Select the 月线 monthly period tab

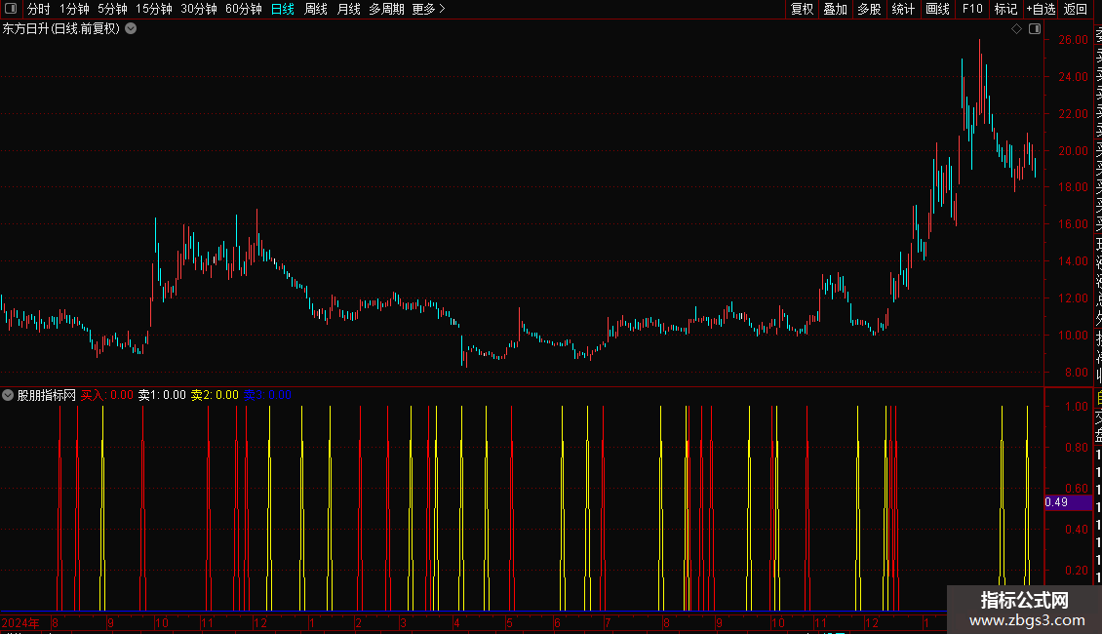click(348, 9)
